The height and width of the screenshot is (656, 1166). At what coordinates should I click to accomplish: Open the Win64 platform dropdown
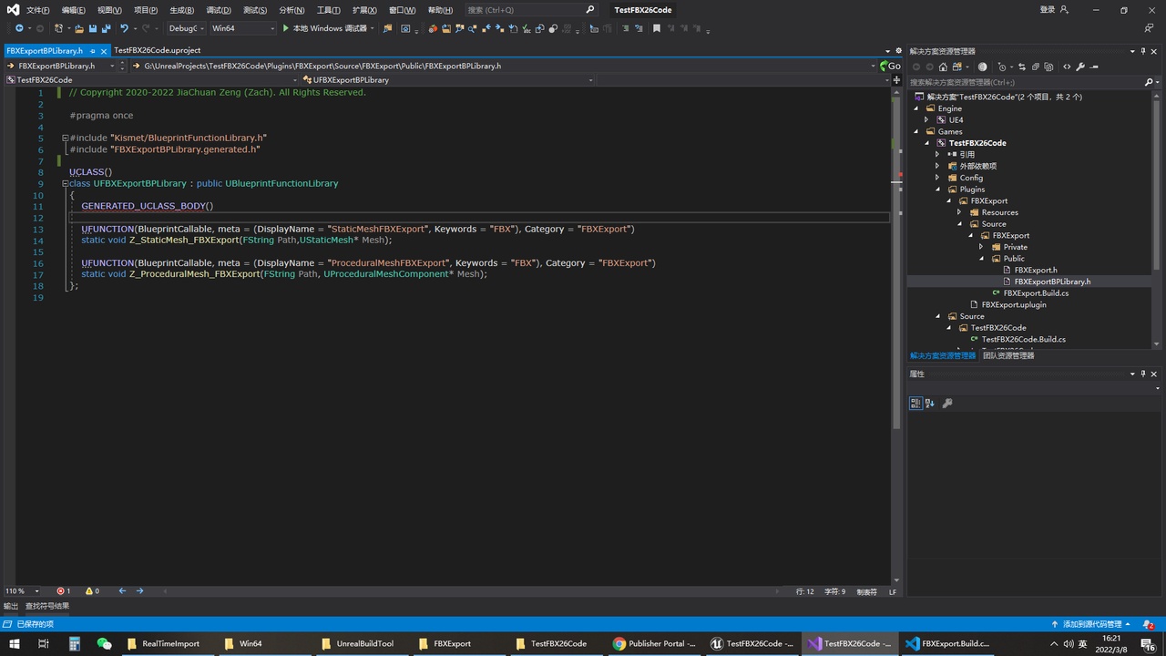[x=242, y=28]
